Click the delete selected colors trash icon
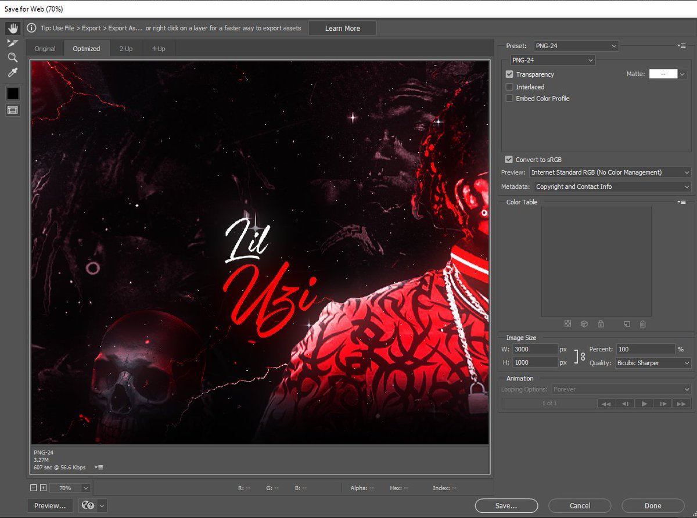 point(643,324)
